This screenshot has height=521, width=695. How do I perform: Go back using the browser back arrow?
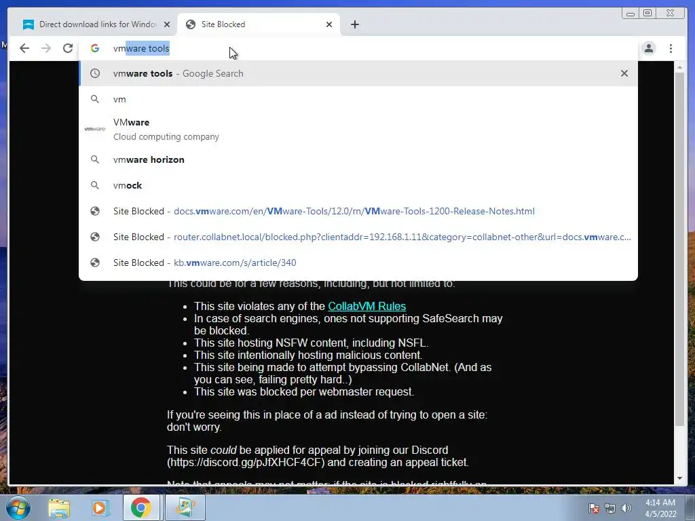click(24, 48)
